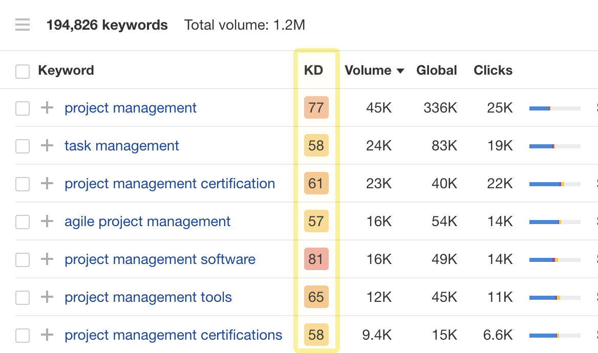Screen dimensions: 598x353
Task: Click the Clicks column header
Action: point(493,70)
